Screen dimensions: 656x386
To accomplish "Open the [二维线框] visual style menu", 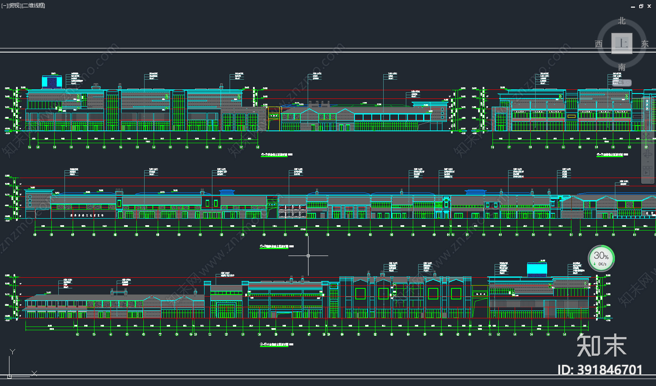I will pyautogui.click(x=34, y=6).
